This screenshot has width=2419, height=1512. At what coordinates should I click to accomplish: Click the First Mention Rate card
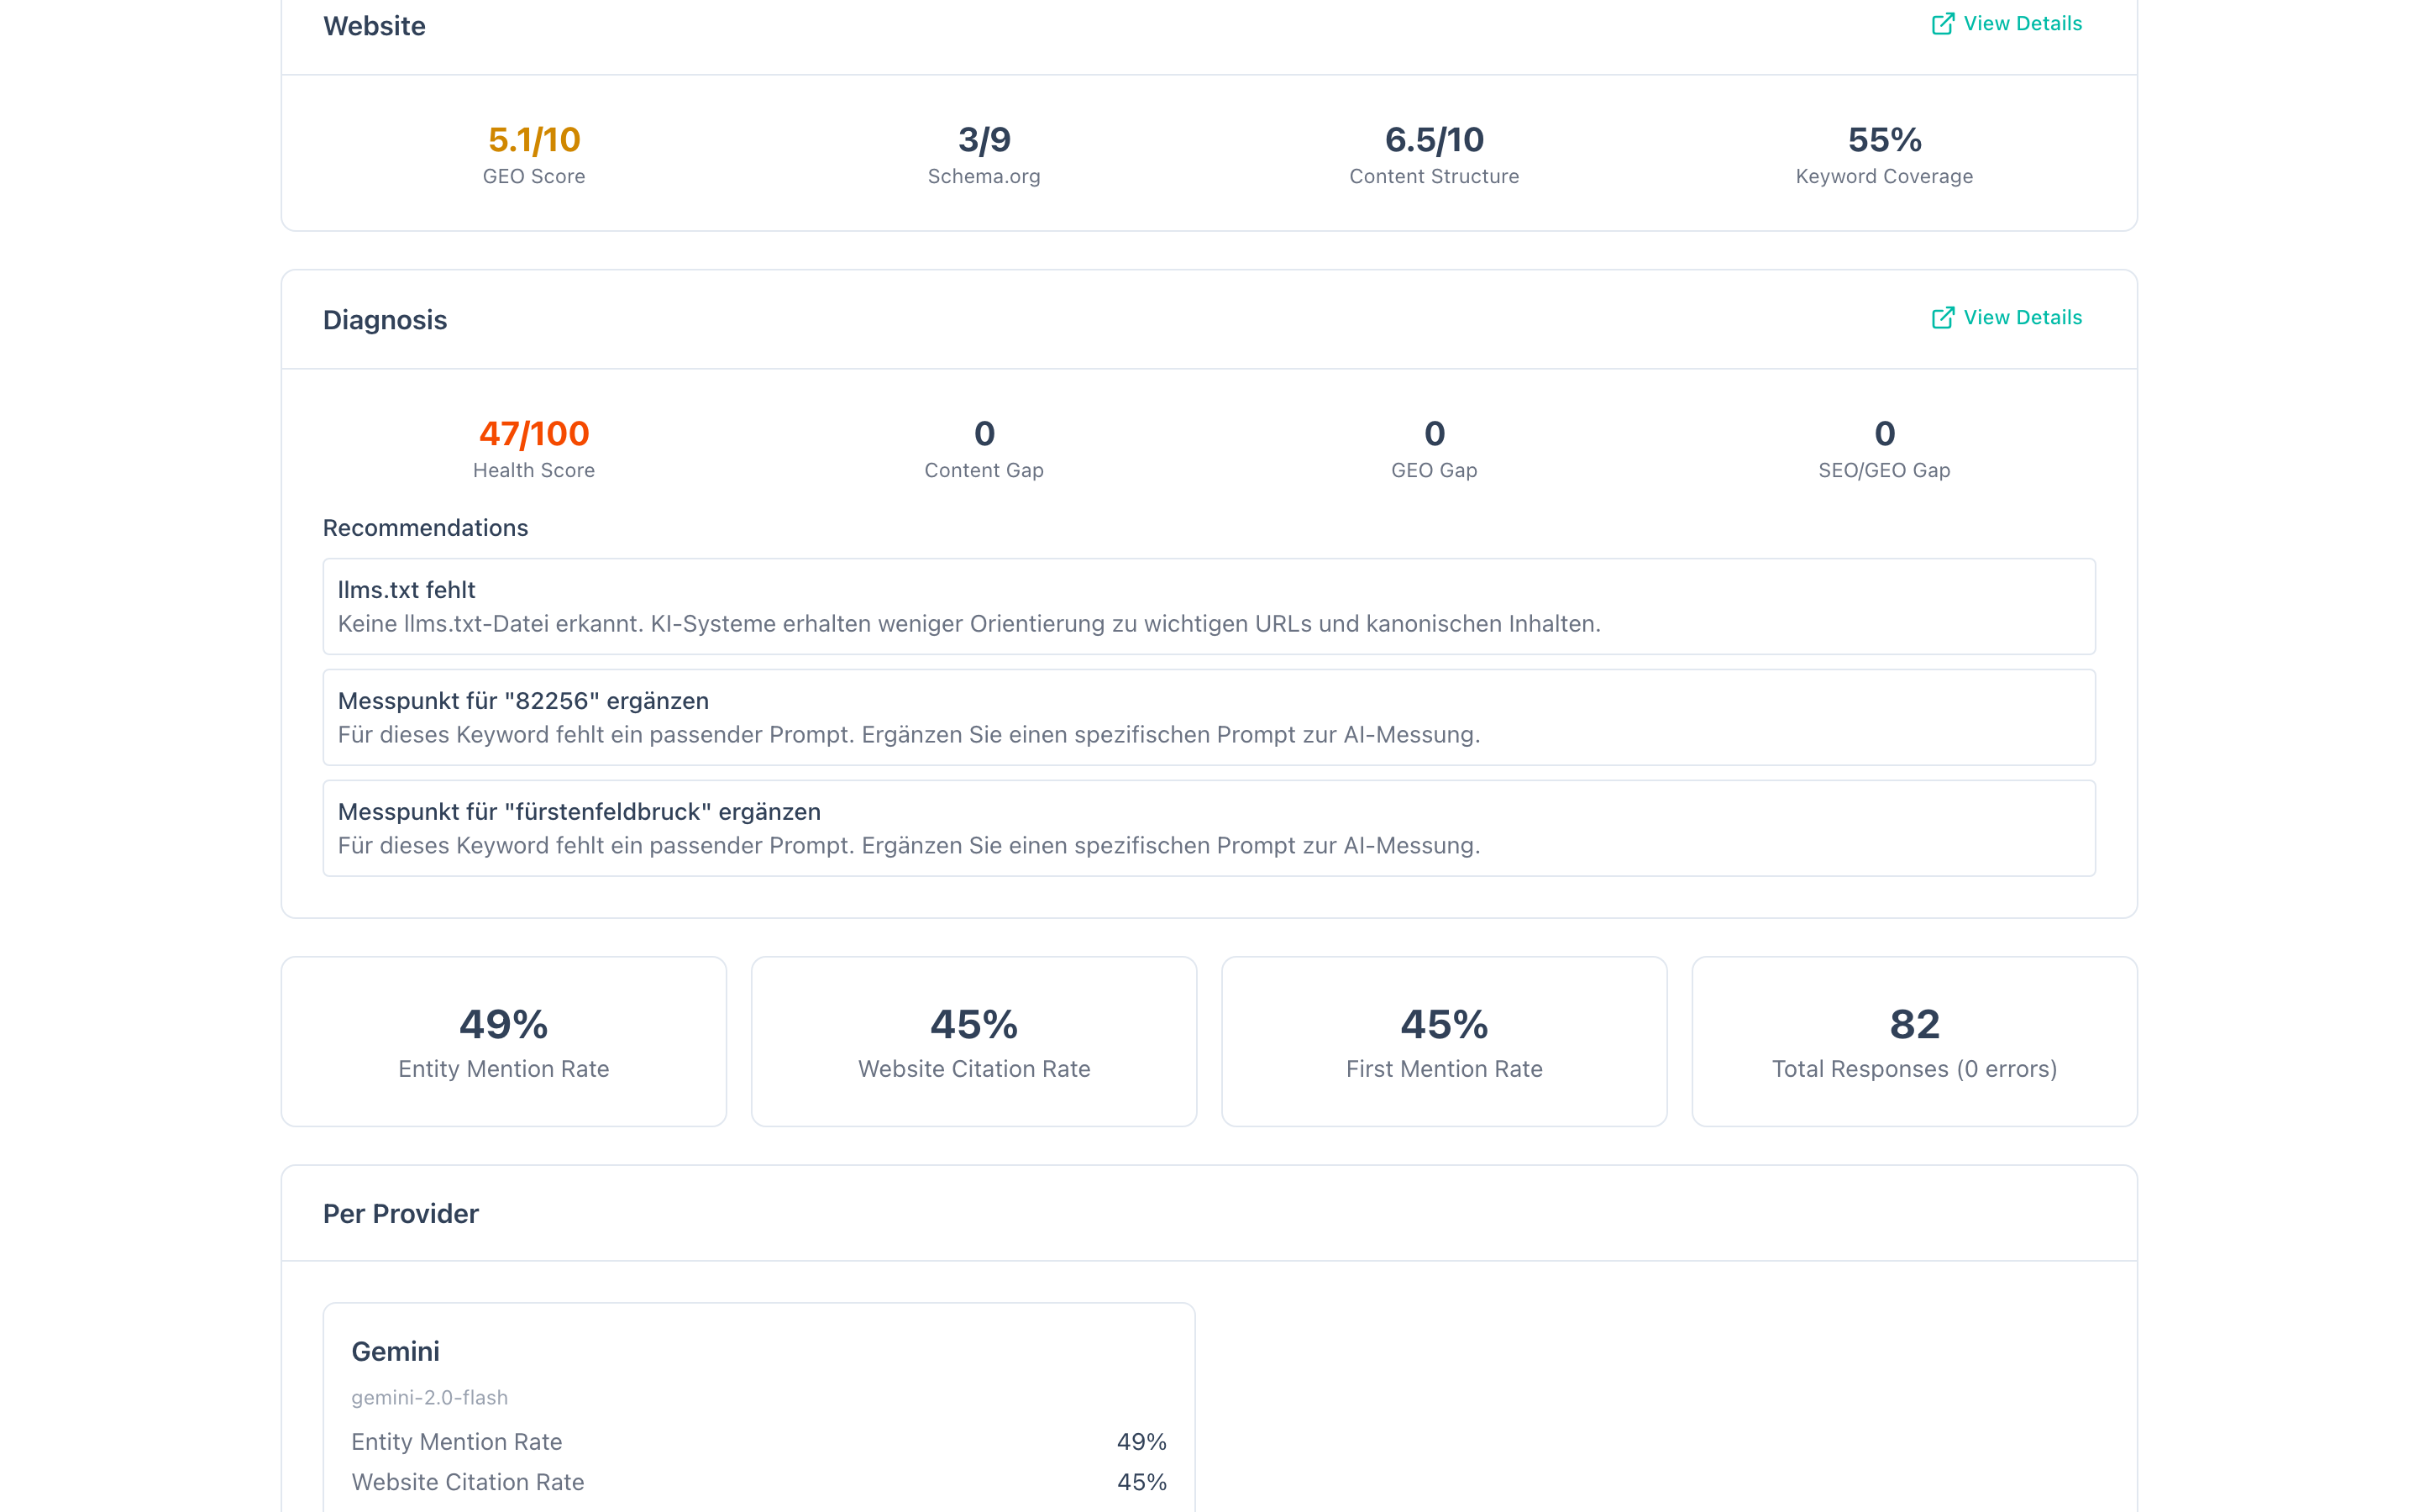[1443, 1040]
